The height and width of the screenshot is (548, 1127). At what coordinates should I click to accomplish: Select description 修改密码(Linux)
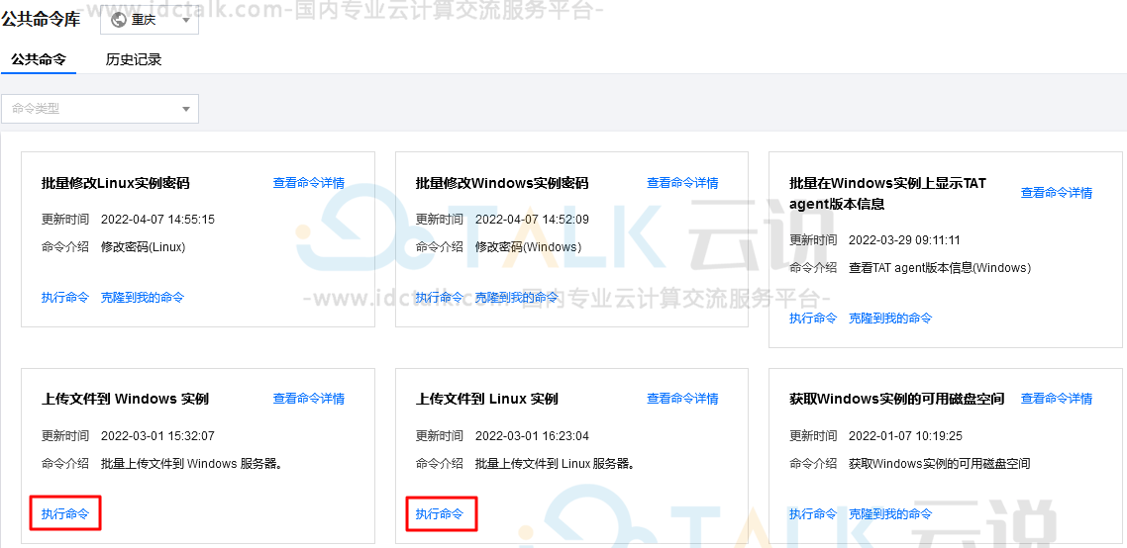click(x=144, y=247)
